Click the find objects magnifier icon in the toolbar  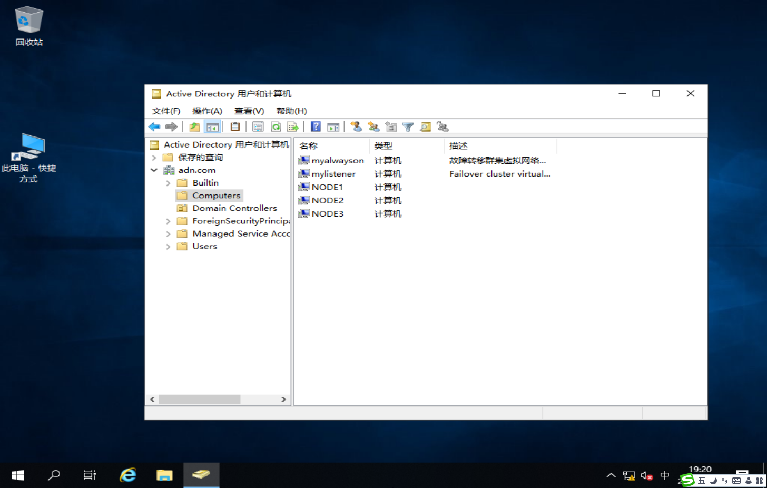click(425, 126)
